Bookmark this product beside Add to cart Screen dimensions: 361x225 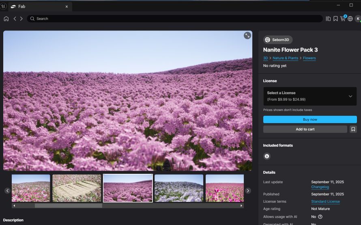point(353,129)
